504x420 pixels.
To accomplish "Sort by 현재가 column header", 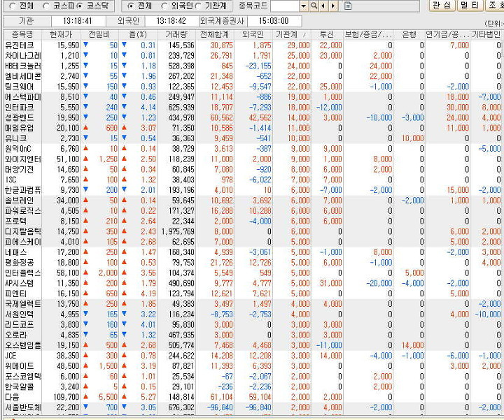I will pyautogui.click(x=61, y=34).
